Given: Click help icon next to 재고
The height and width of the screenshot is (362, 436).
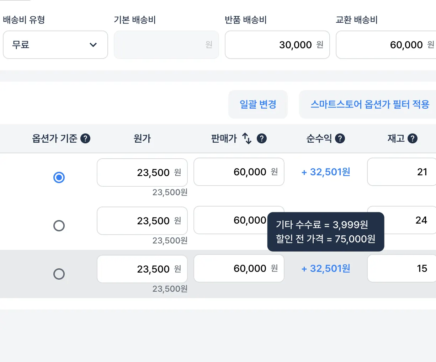Looking at the screenshot, I should (413, 138).
